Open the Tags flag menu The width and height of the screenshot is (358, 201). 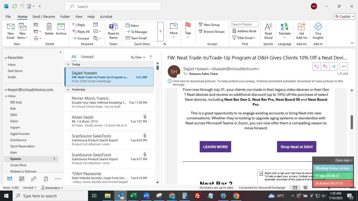coord(188,31)
